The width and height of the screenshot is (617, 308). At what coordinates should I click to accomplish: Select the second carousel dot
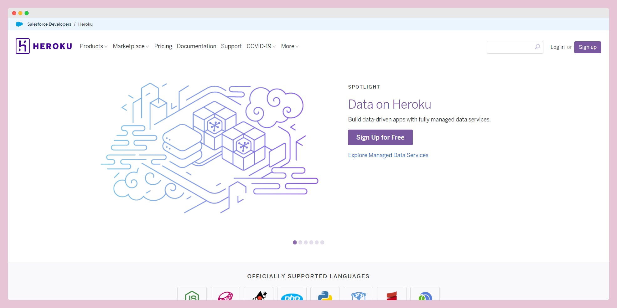tap(300, 242)
